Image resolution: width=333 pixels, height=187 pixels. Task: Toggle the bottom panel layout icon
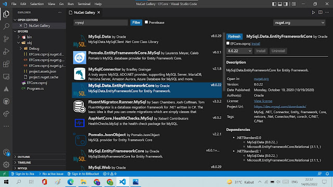tap(280, 4)
